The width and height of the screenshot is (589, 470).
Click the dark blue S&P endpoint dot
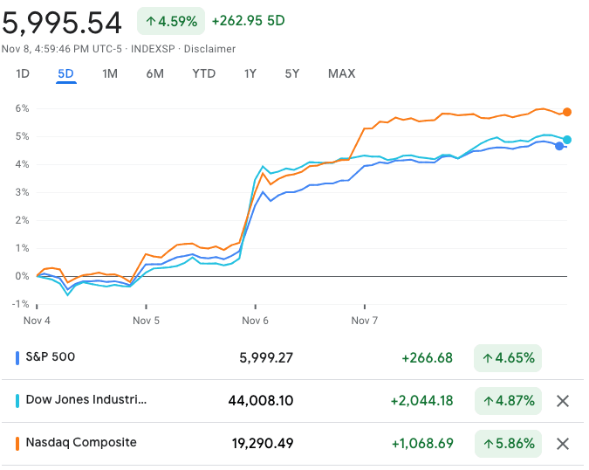click(x=559, y=146)
